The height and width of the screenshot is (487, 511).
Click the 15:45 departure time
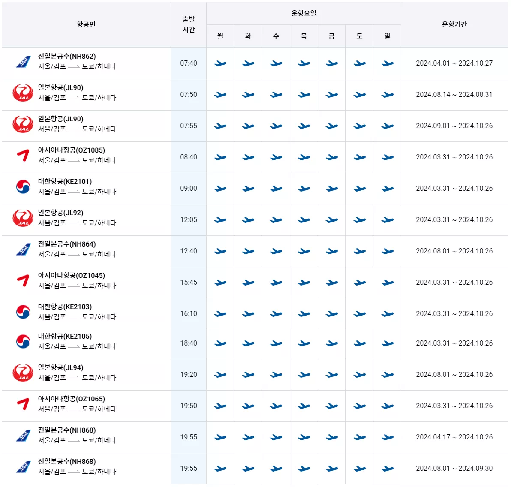(x=189, y=282)
